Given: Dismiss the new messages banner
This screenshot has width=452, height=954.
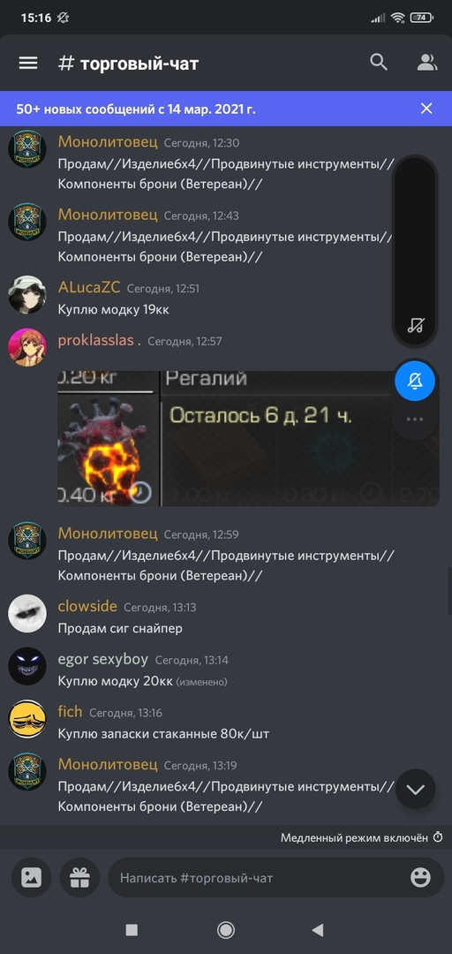Looking at the screenshot, I should [x=426, y=109].
